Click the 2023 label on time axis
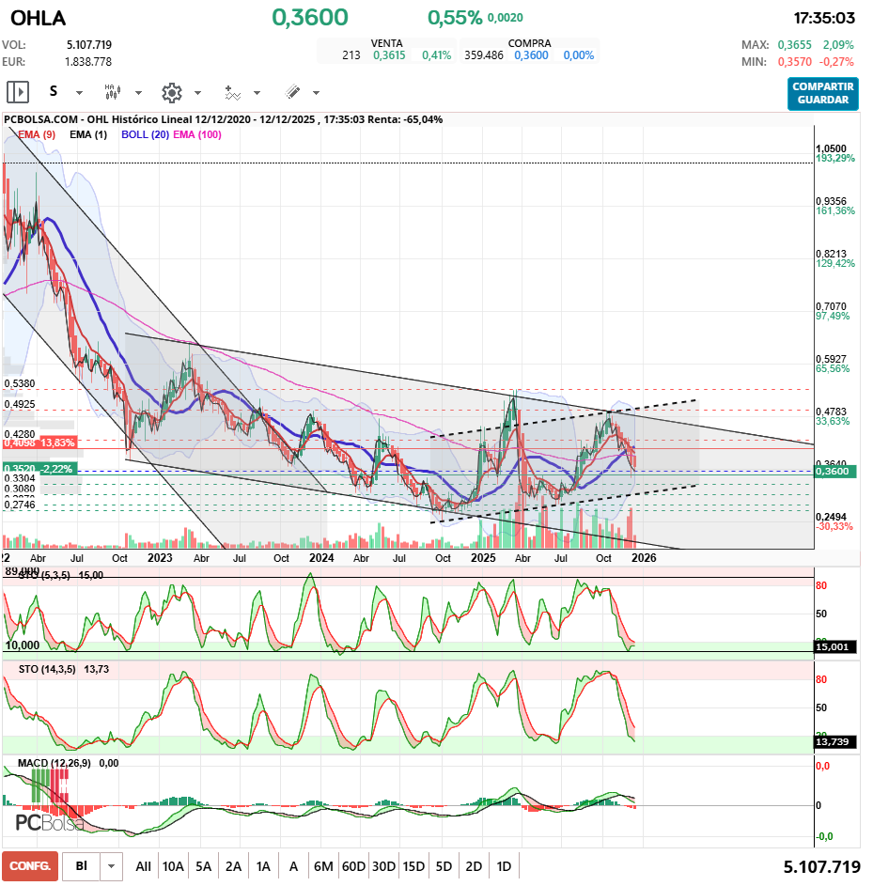 point(160,558)
